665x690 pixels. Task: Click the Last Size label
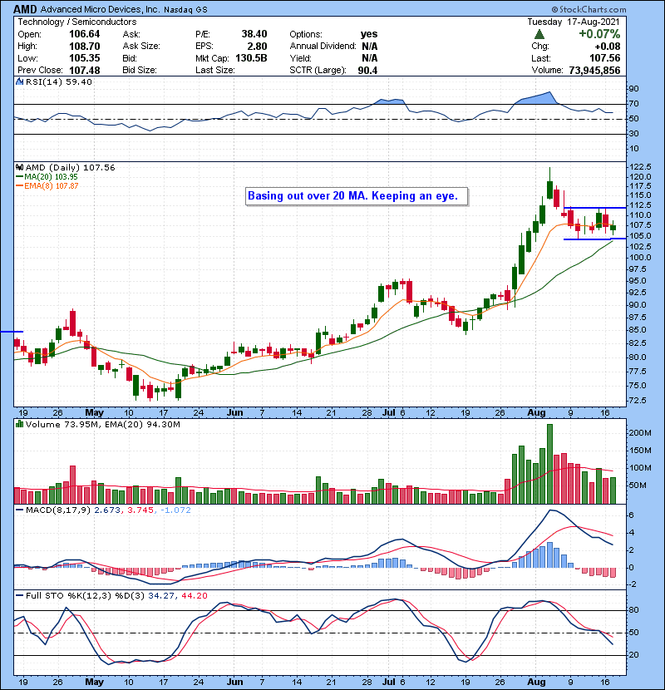215,71
